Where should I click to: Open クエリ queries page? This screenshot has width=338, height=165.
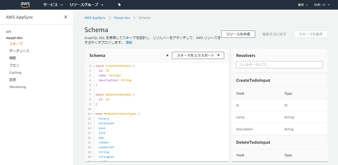click(x=14, y=65)
